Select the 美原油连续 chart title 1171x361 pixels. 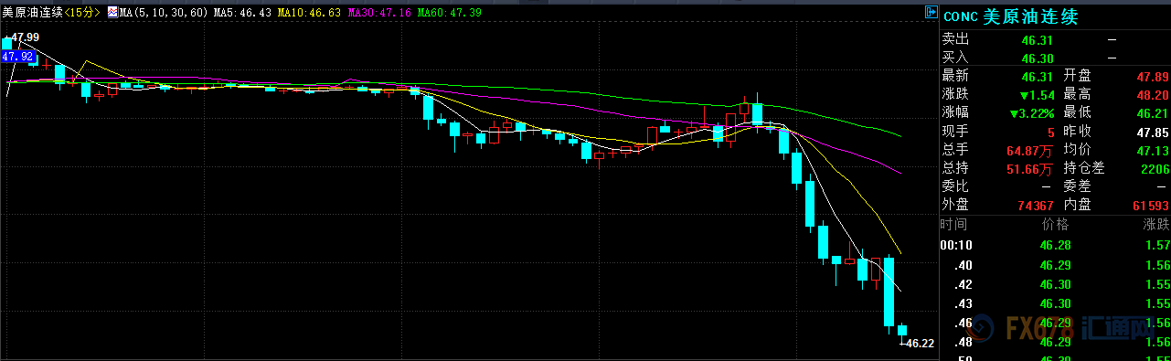(33, 14)
